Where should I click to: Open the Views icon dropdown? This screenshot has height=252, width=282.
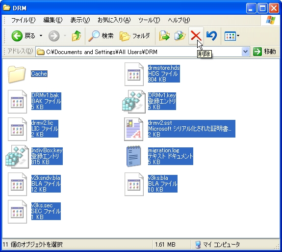click(x=232, y=36)
